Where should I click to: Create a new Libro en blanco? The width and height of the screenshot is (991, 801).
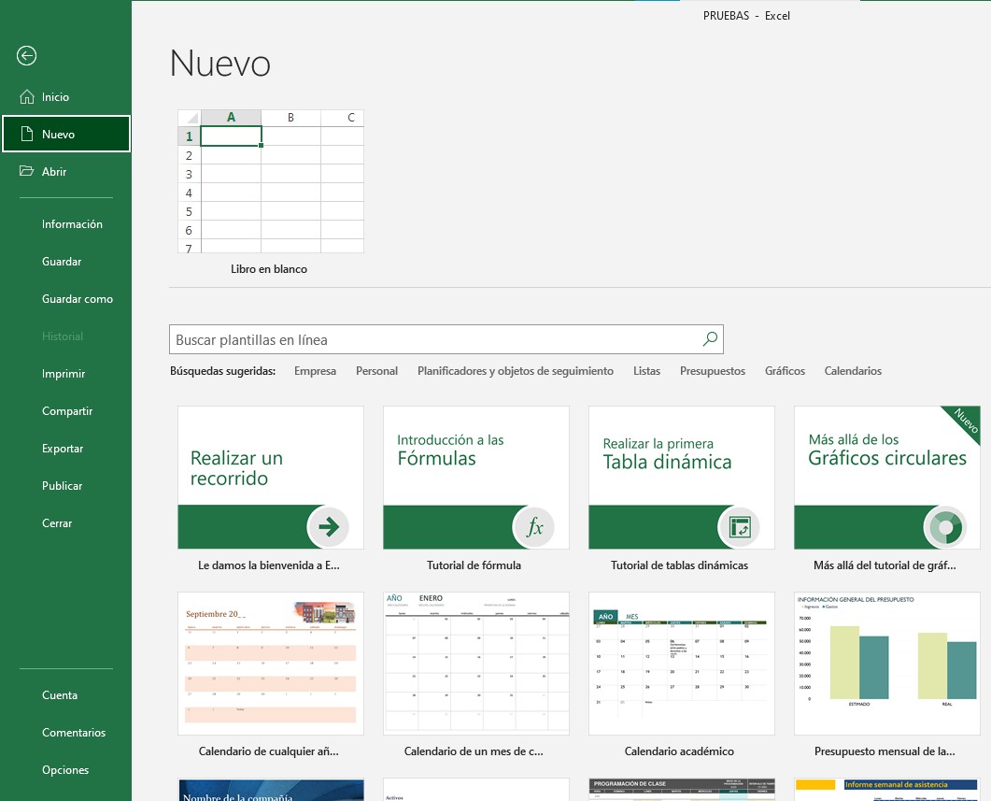point(269,182)
